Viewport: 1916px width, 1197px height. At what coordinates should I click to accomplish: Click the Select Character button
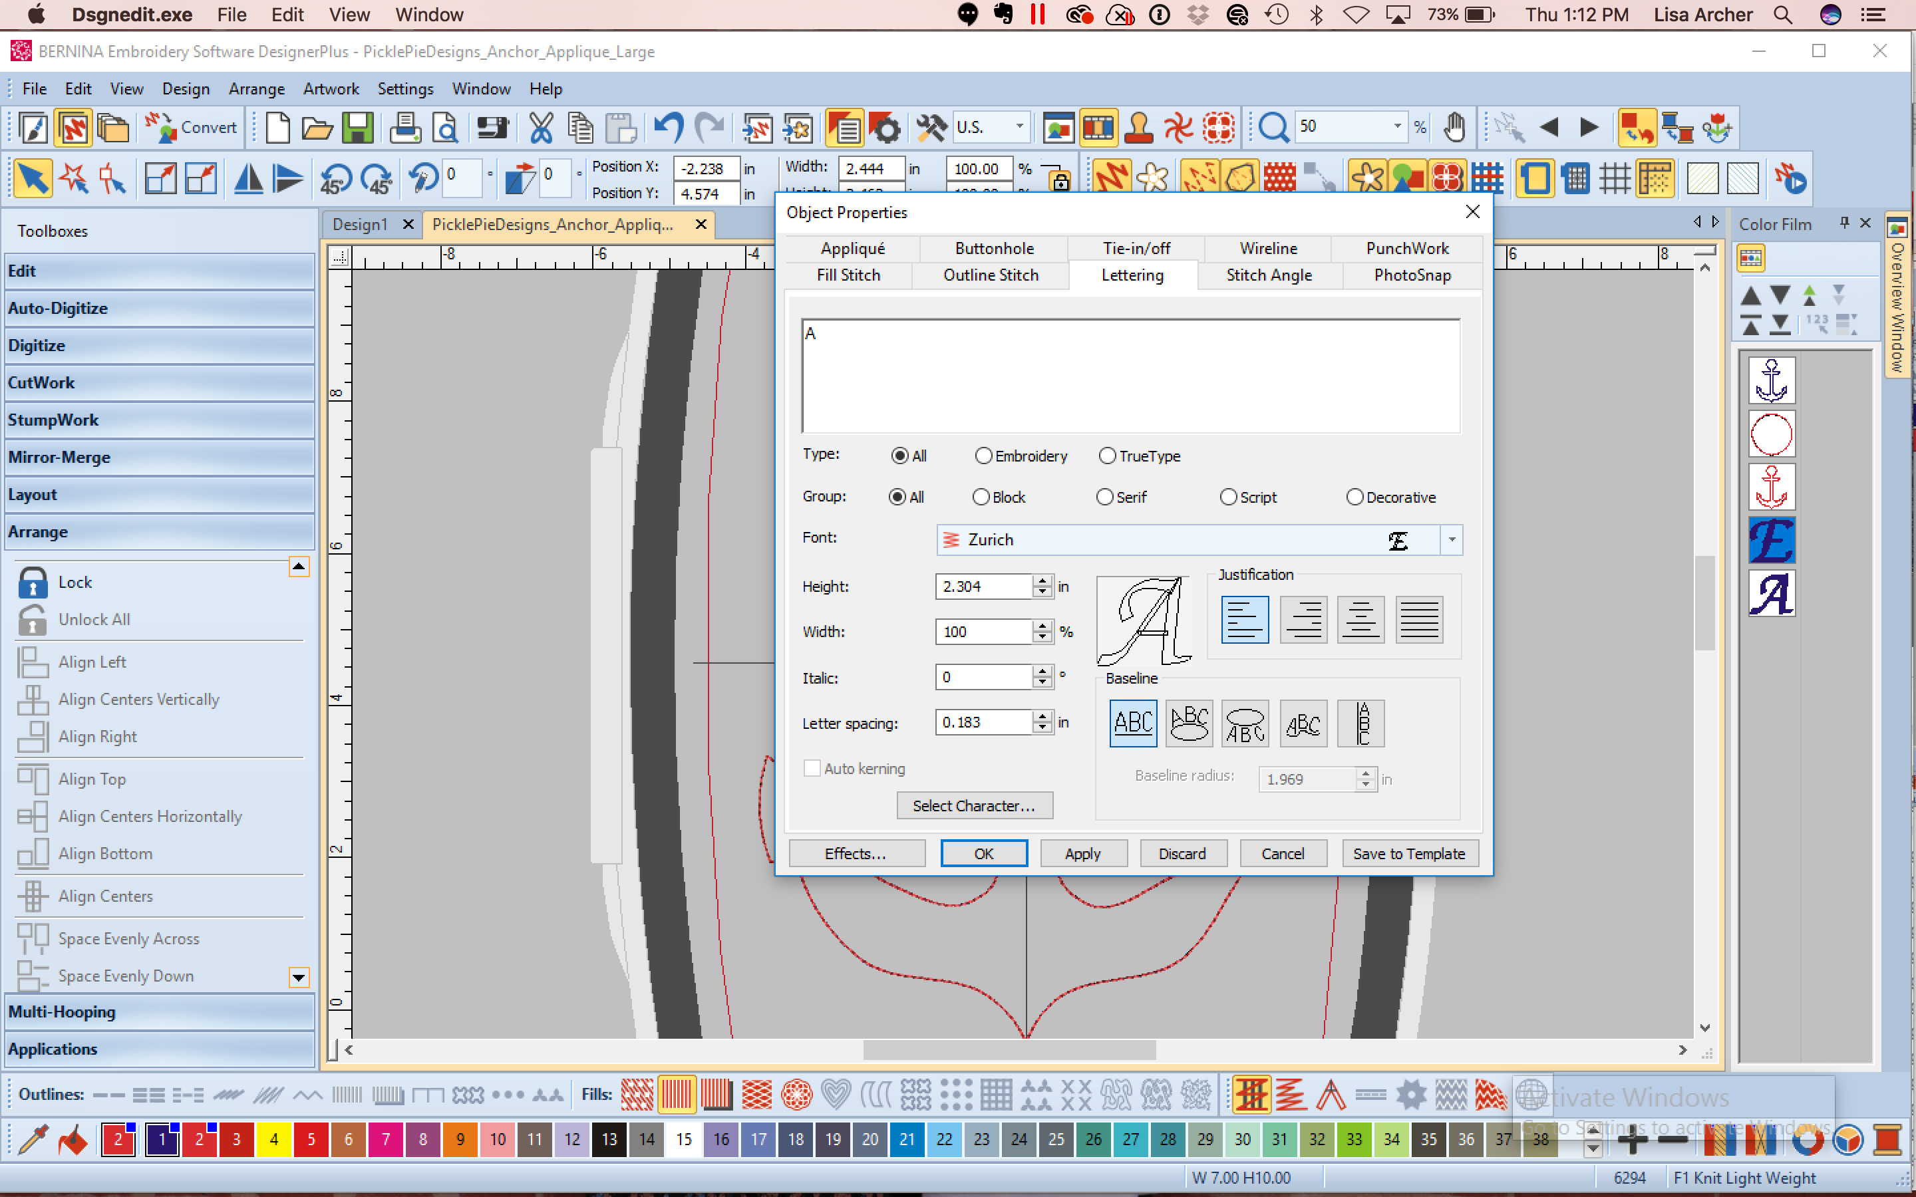tap(974, 806)
